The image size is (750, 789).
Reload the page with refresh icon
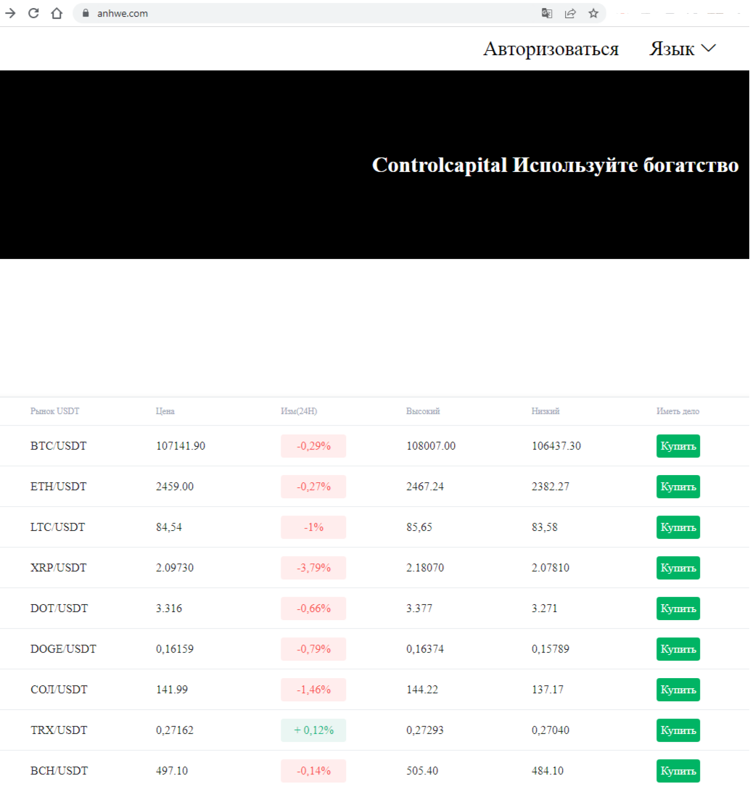(x=33, y=13)
